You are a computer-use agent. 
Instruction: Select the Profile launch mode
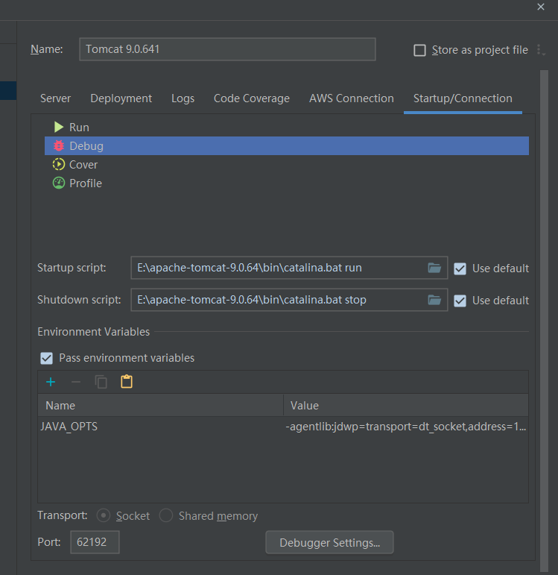click(x=287, y=183)
